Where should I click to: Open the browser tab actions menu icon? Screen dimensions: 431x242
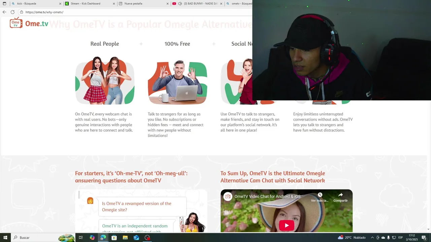(x=4, y=4)
